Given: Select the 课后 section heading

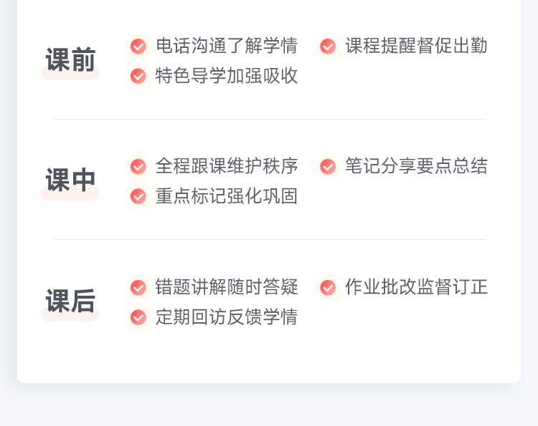Looking at the screenshot, I should pos(70,301).
